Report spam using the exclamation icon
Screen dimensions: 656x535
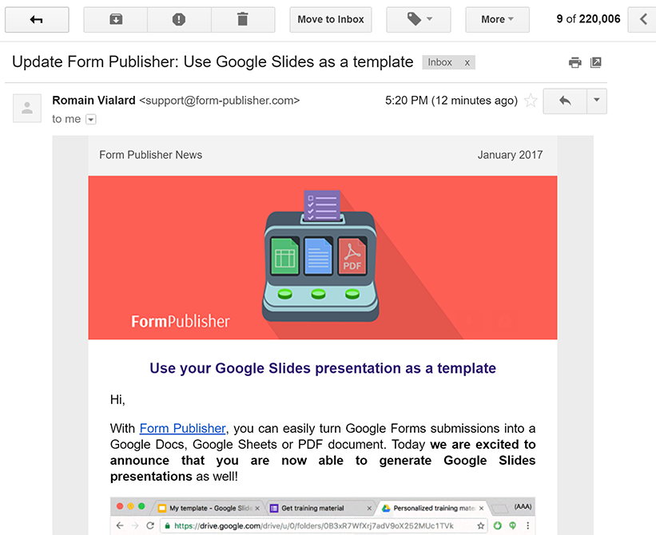point(179,20)
